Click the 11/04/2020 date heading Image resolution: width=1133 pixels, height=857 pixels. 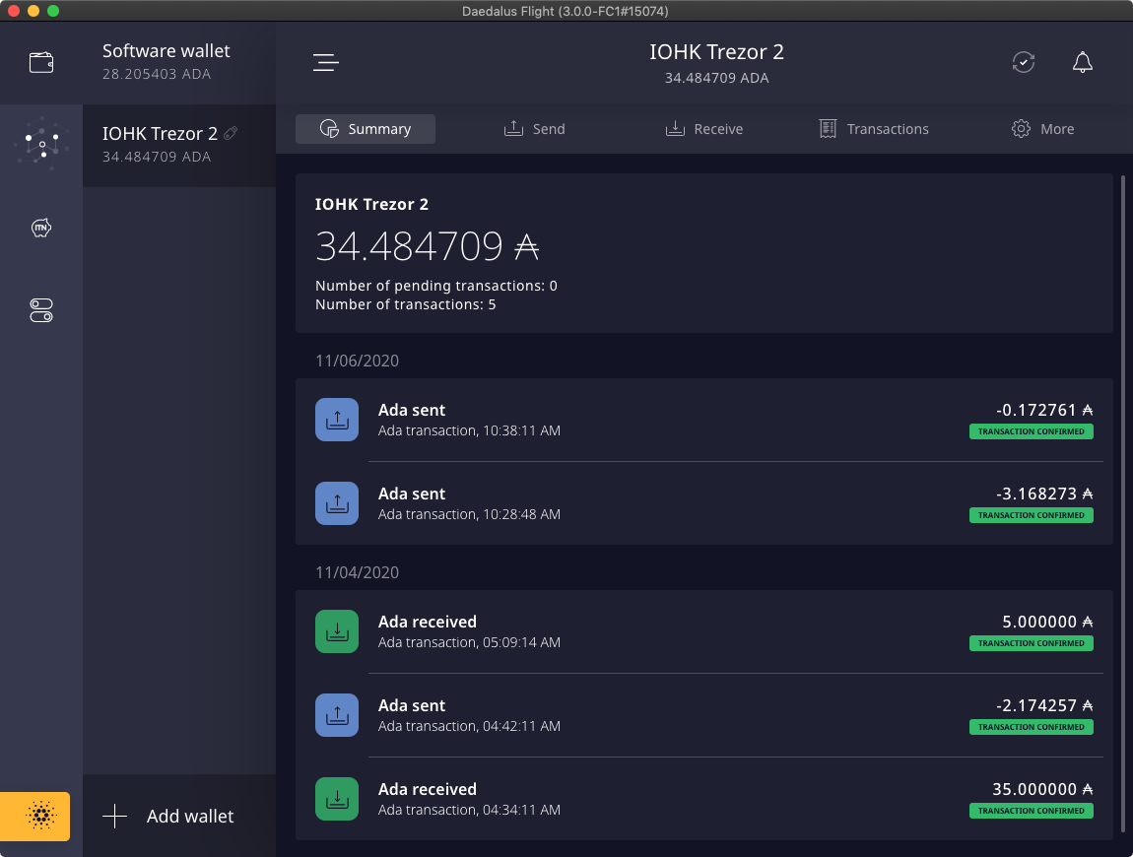[357, 572]
